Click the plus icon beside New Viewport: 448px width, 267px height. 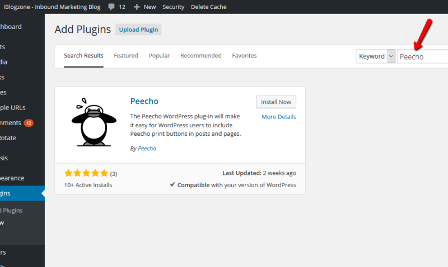pyautogui.click(x=137, y=7)
